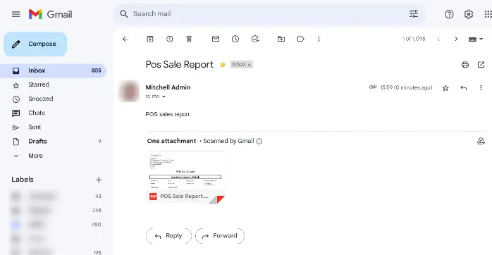
Task: Open the POS Sale Report PDF attachment
Action: coord(186,178)
